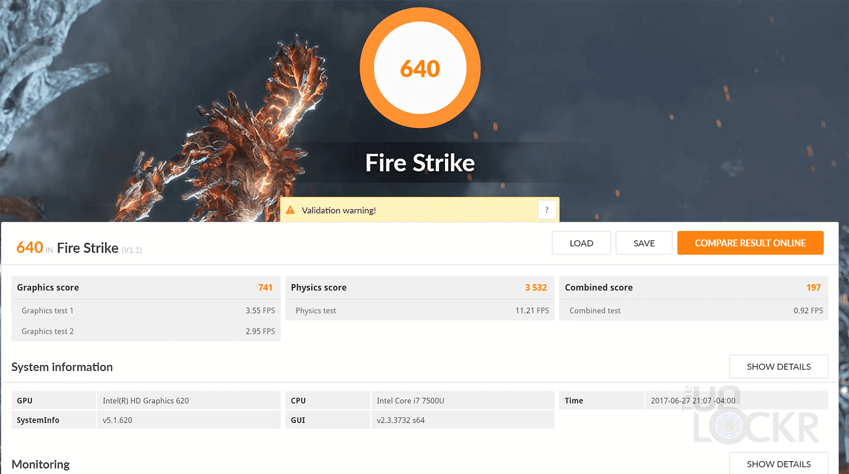Open the question mark help button
The height and width of the screenshot is (474, 849).
547,210
